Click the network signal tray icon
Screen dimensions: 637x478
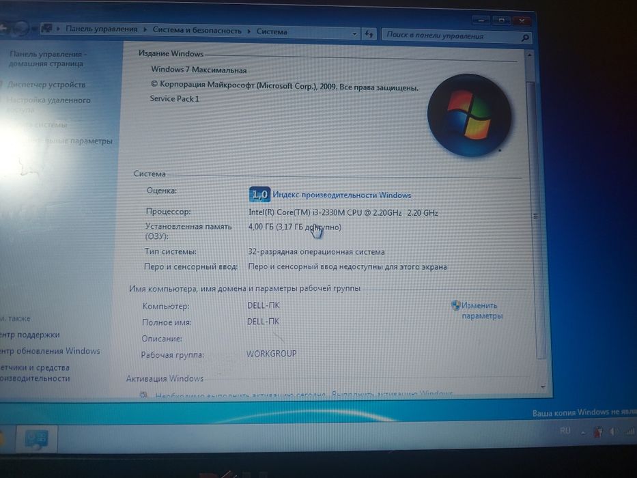(630, 432)
